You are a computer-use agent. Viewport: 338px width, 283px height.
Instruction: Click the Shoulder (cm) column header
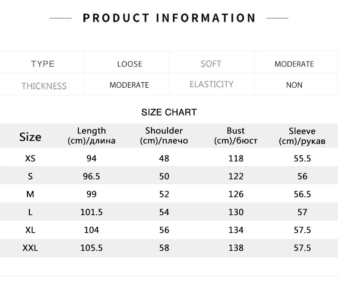(x=164, y=136)
